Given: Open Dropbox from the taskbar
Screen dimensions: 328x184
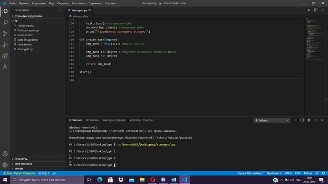Looking at the screenshot, I should pyautogui.click(x=121, y=180).
